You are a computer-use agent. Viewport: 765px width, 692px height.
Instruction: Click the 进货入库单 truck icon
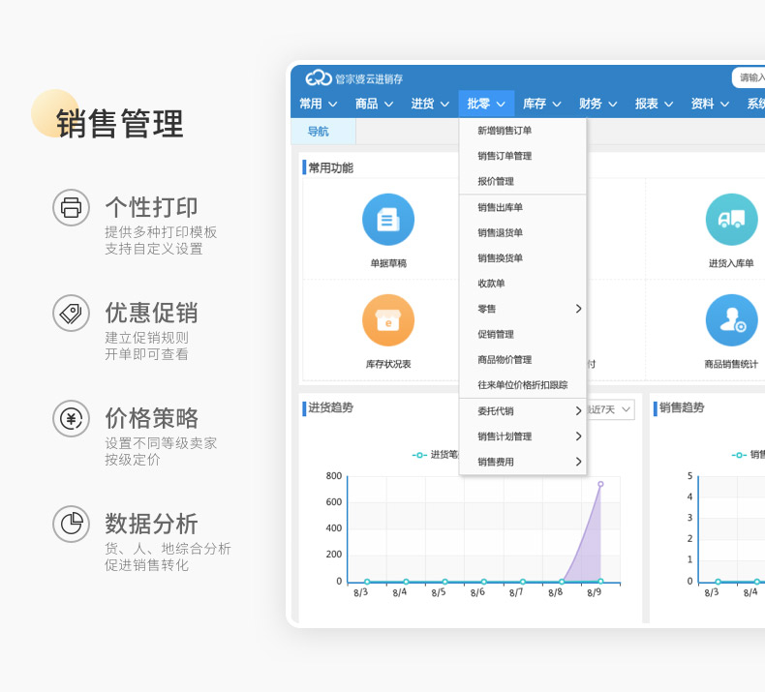[731, 220]
